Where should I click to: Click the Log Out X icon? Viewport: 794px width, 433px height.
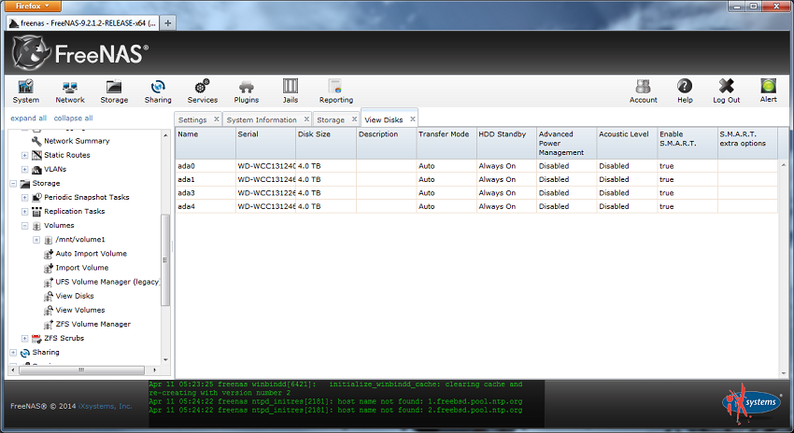726,86
